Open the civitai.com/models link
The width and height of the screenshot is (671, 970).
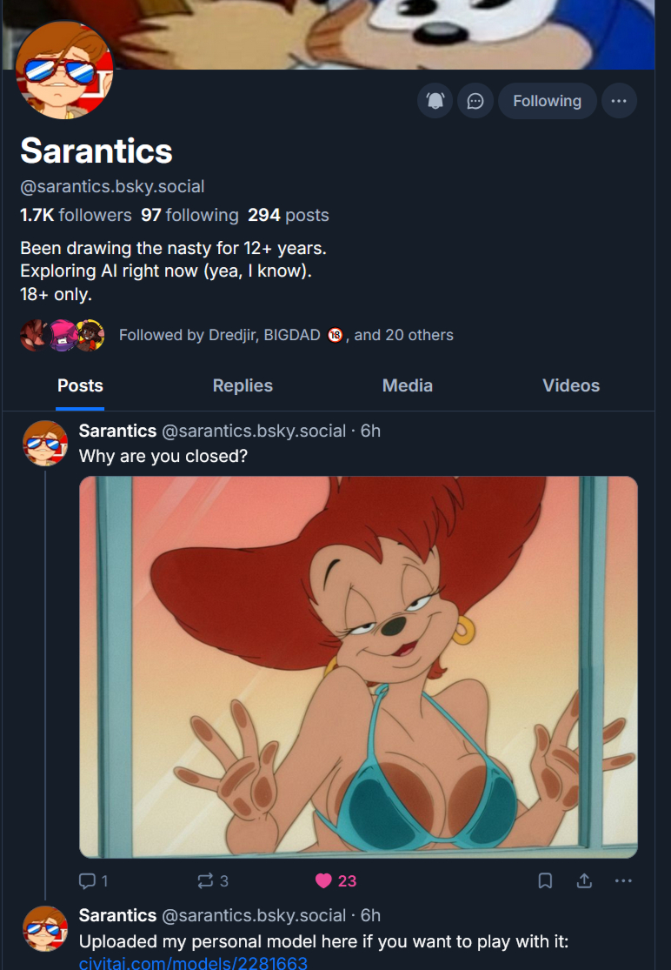tap(193, 962)
